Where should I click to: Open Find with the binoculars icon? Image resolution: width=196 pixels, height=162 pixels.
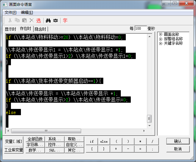(x=48, y=20)
